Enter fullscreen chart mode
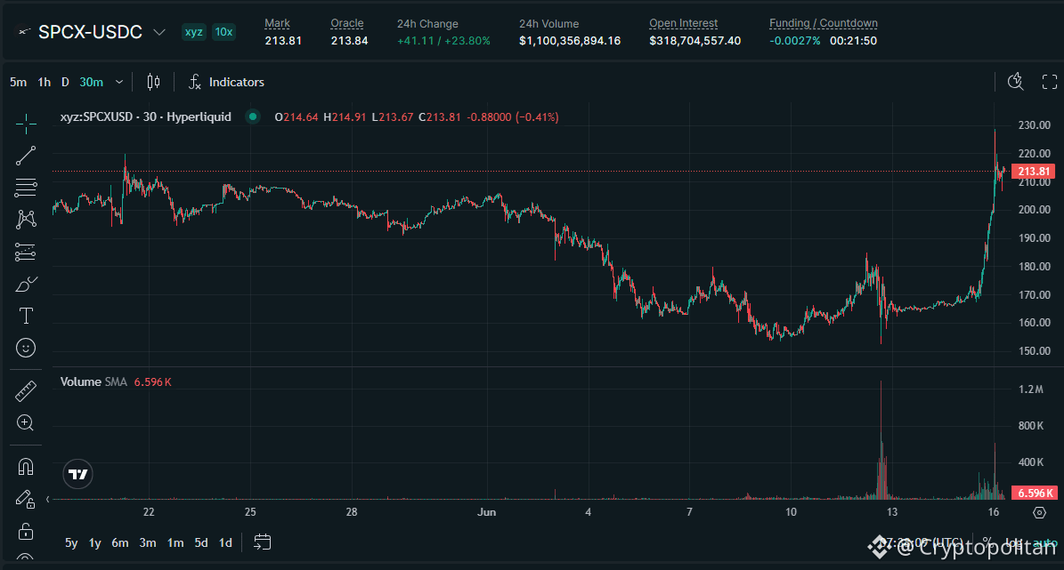The height and width of the screenshot is (570, 1064). (x=1049, y=82)
